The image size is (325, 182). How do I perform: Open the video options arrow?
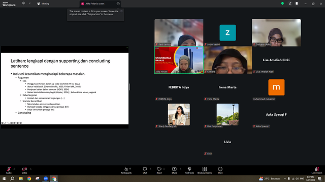coord(30,169)
